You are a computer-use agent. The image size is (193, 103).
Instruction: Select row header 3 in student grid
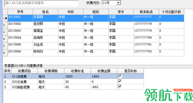pyautogui.click(x=5, y=32)
